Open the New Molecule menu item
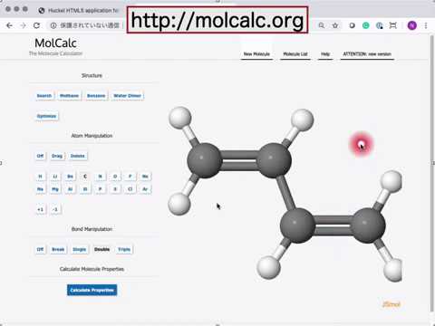Image resolution: width=435 pixels, height=326 pixels. pyautogui.click(x=256, y=54)
